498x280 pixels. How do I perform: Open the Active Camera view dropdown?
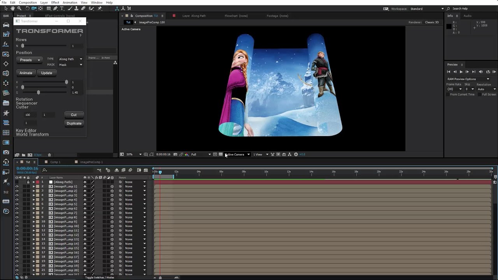(237, 154)
